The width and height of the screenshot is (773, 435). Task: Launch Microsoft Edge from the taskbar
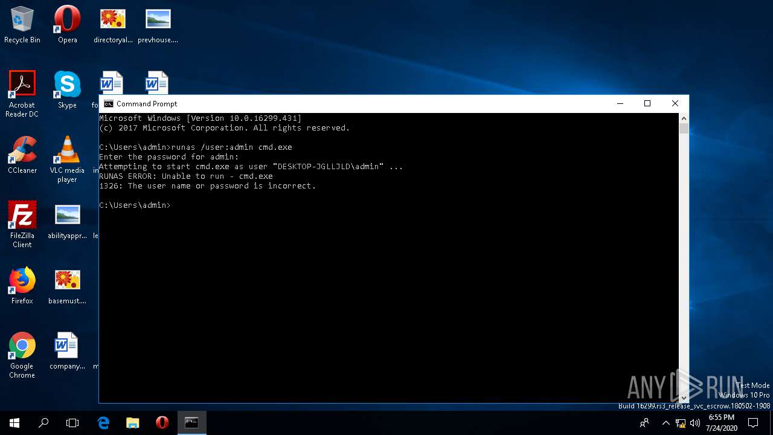103,423
